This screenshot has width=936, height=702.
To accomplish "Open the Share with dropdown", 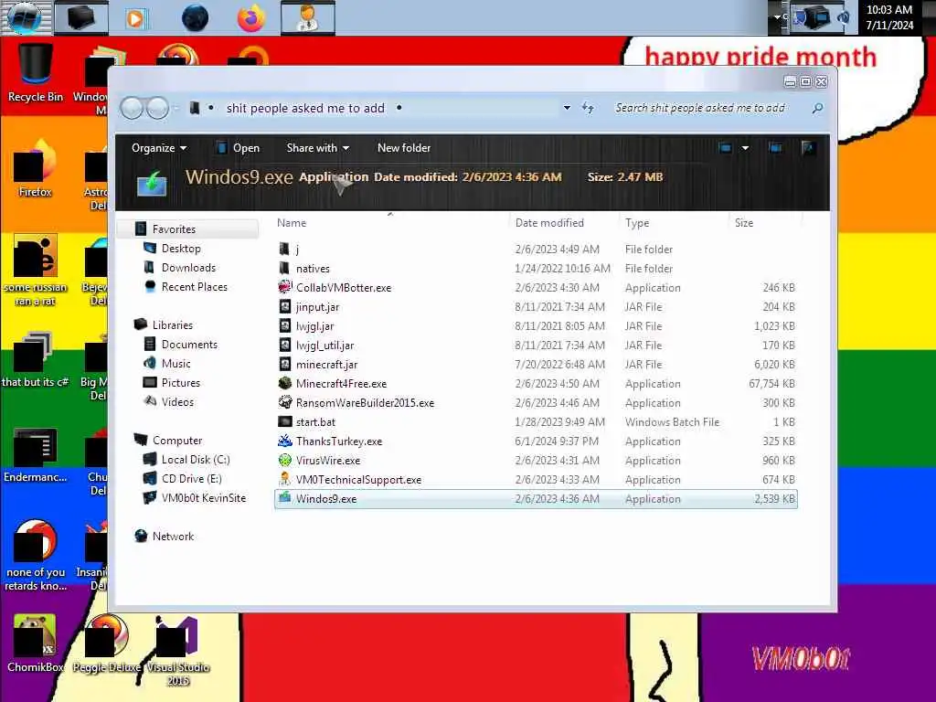I will click(x=317, y=147).
